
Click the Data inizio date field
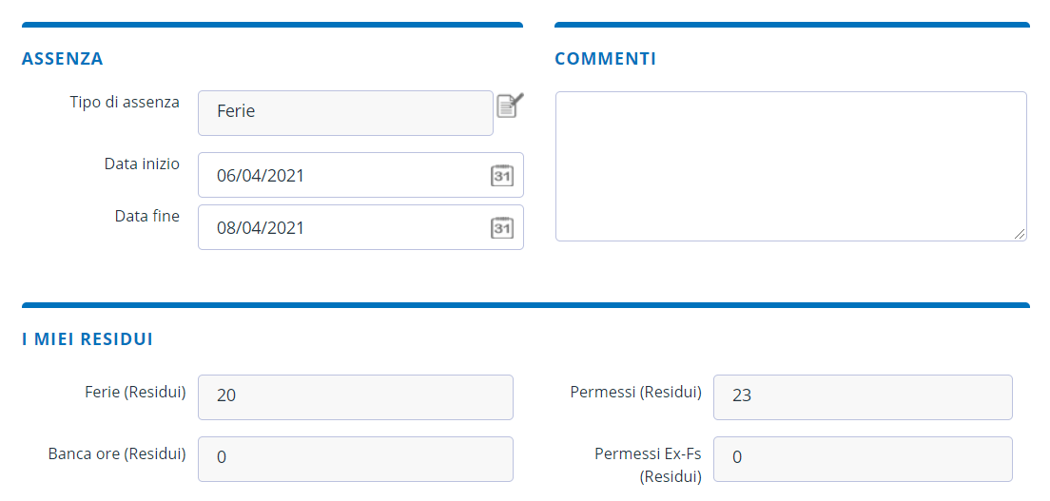342,176
